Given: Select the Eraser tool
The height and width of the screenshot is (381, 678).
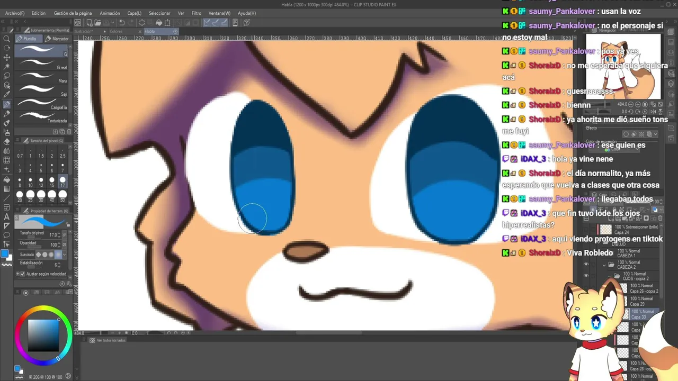Looking at the screenshot, I should pos(7,142).
